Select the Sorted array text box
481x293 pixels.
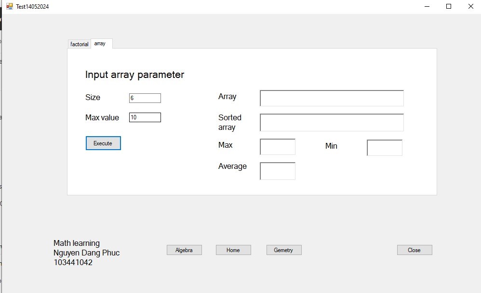[332, 123]
